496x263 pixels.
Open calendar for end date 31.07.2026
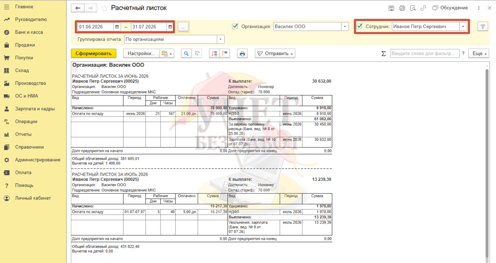coord(170,27)
